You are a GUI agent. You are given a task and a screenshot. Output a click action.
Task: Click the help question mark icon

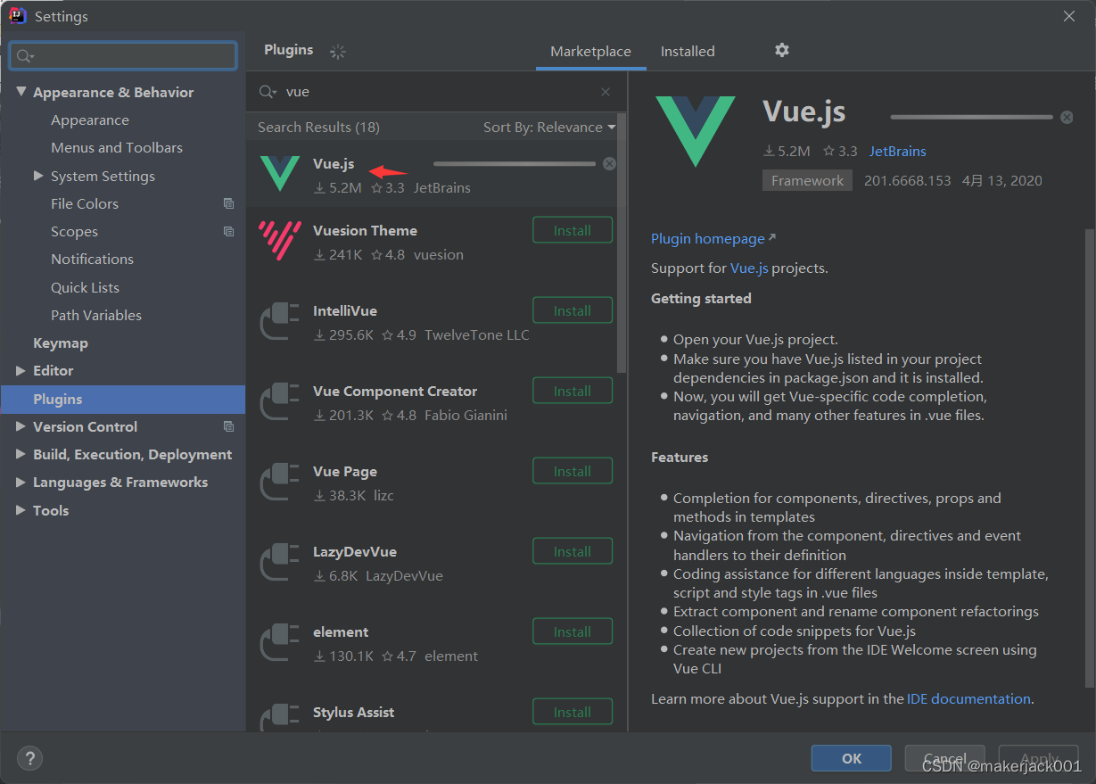29,758
